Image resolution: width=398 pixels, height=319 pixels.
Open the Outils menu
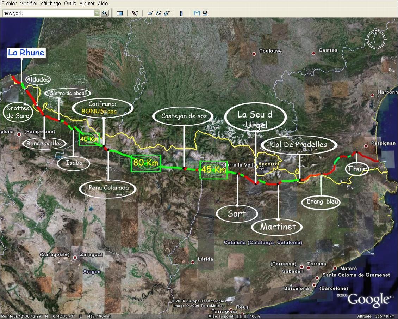[70, 4]
